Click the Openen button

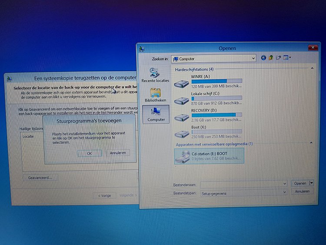300,183
